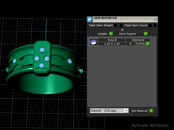The height and width of the screenshot is (130, 174).
Task: Click the green arrow beside 0.07tw
Action: tap(148, 44)
